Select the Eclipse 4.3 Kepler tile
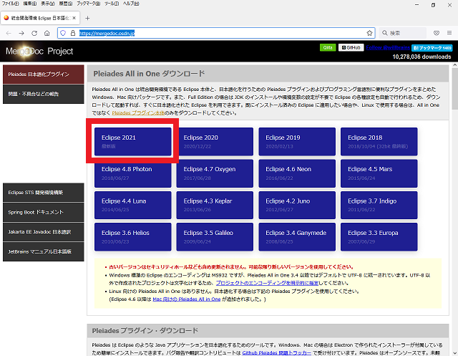Viewport: 458px width, 356px height. coord(215,205)
